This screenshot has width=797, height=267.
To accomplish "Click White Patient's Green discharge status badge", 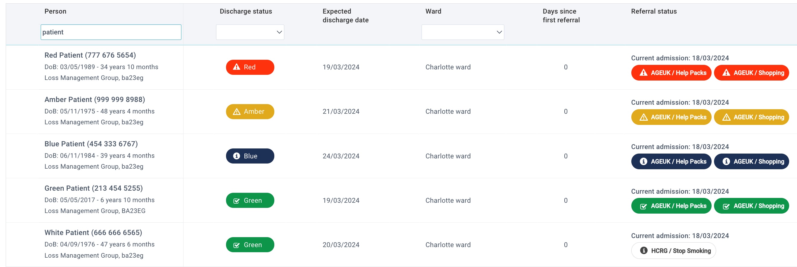I will [250, 245].
